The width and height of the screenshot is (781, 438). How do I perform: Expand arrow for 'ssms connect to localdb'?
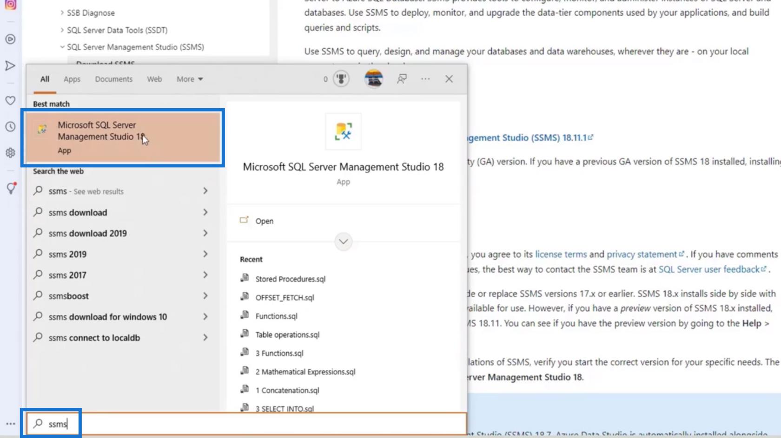(x=205, y=338)
